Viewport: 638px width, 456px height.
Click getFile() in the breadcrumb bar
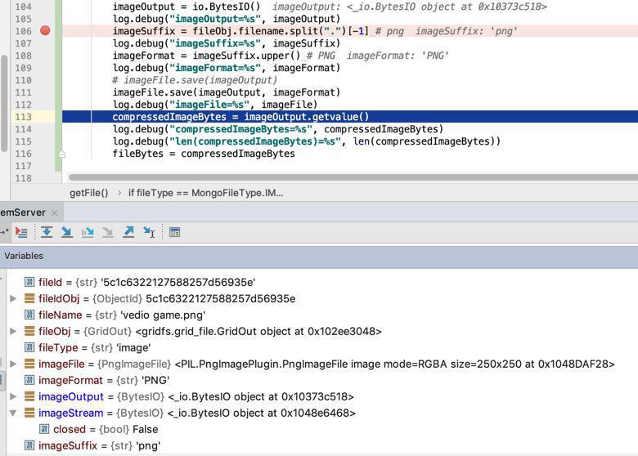(x=88, y=193)
